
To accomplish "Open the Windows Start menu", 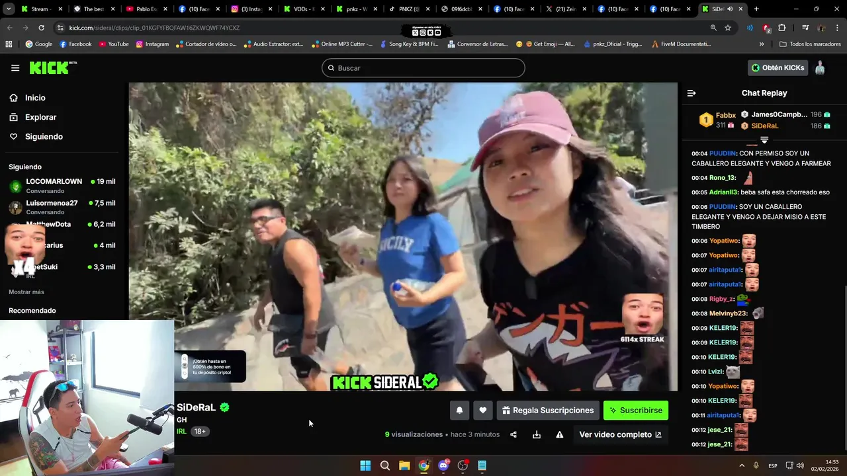I will pos(365,465).
